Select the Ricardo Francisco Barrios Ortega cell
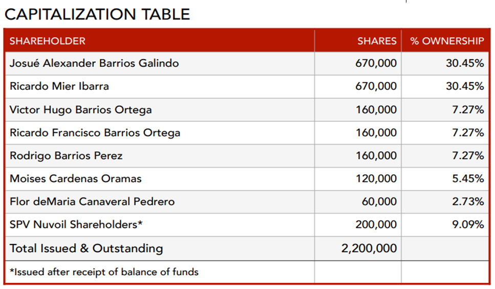The height and width of the screenshot is (289, 495). pyautogui.click(x=95, y=133)
